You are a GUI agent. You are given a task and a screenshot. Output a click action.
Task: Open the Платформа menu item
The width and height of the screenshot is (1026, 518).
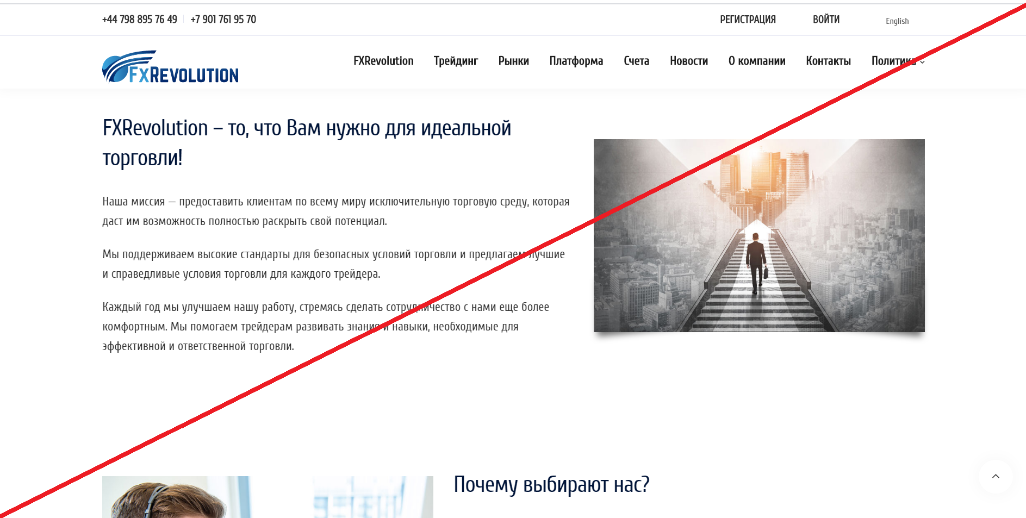(x=576, y=61)
